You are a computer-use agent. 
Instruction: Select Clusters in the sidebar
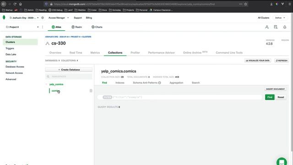pyautogui.click(x=20, y=42)
